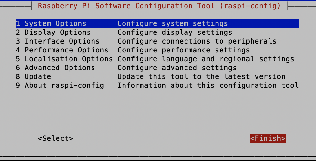This screenshot has width=316, height=161.
Task: Click 'Update this tool to the latest version'
Action: pos(201,77)
